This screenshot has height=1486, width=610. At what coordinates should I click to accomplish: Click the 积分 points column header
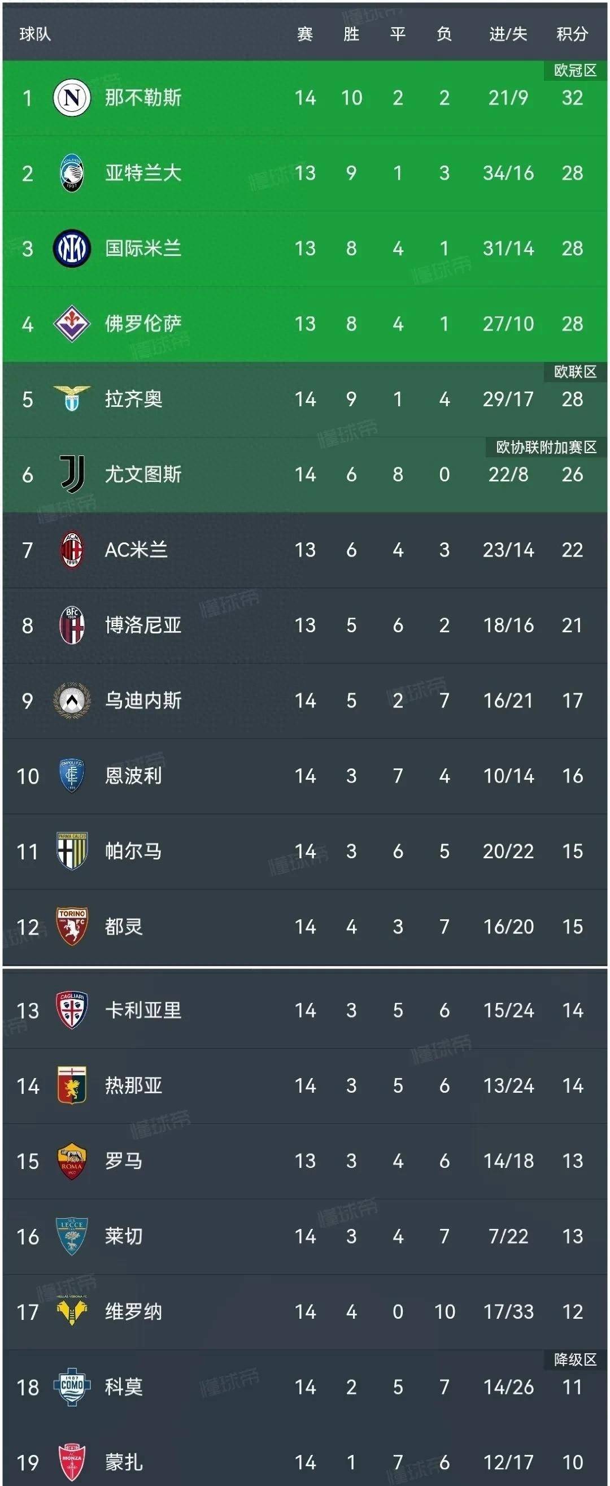pyautogui.click(x=572, y=34)
